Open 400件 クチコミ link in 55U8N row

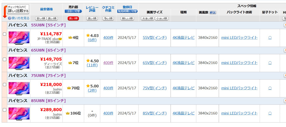[108, 38]
